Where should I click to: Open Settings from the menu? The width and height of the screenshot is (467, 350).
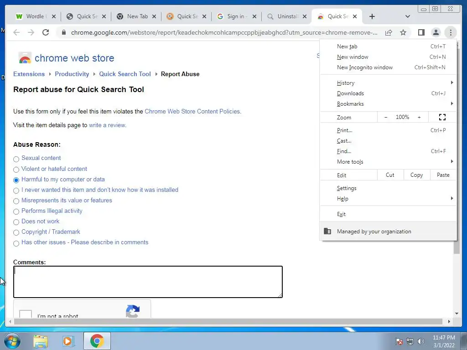point(388,188)
